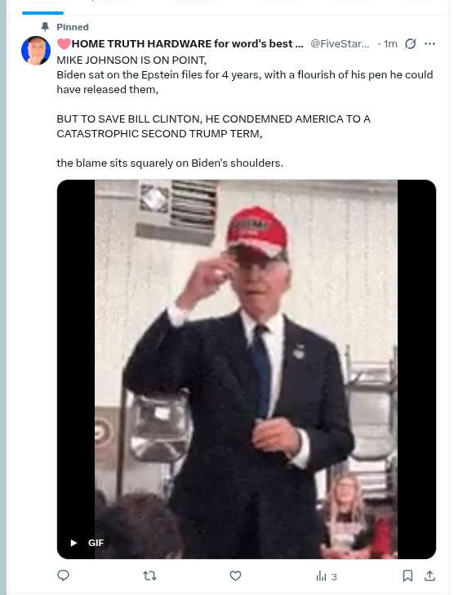This screenshot has width=454, height=595.
Task: Open the @FiveStar handle link
Action: point(340,43)
